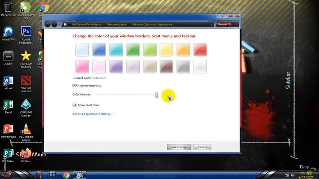Open the Recycle Bin desktop icon

[x=8, y=9]
